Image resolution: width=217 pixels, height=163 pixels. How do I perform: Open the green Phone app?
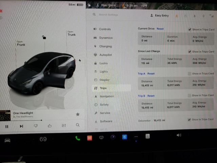click(x=78, y=138)
